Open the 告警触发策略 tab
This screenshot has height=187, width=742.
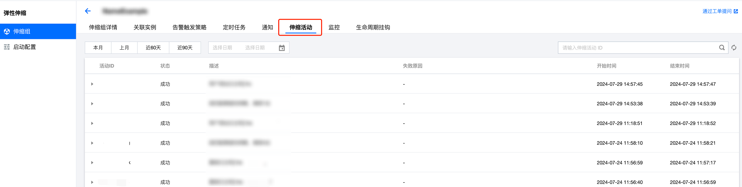(189, 28)
